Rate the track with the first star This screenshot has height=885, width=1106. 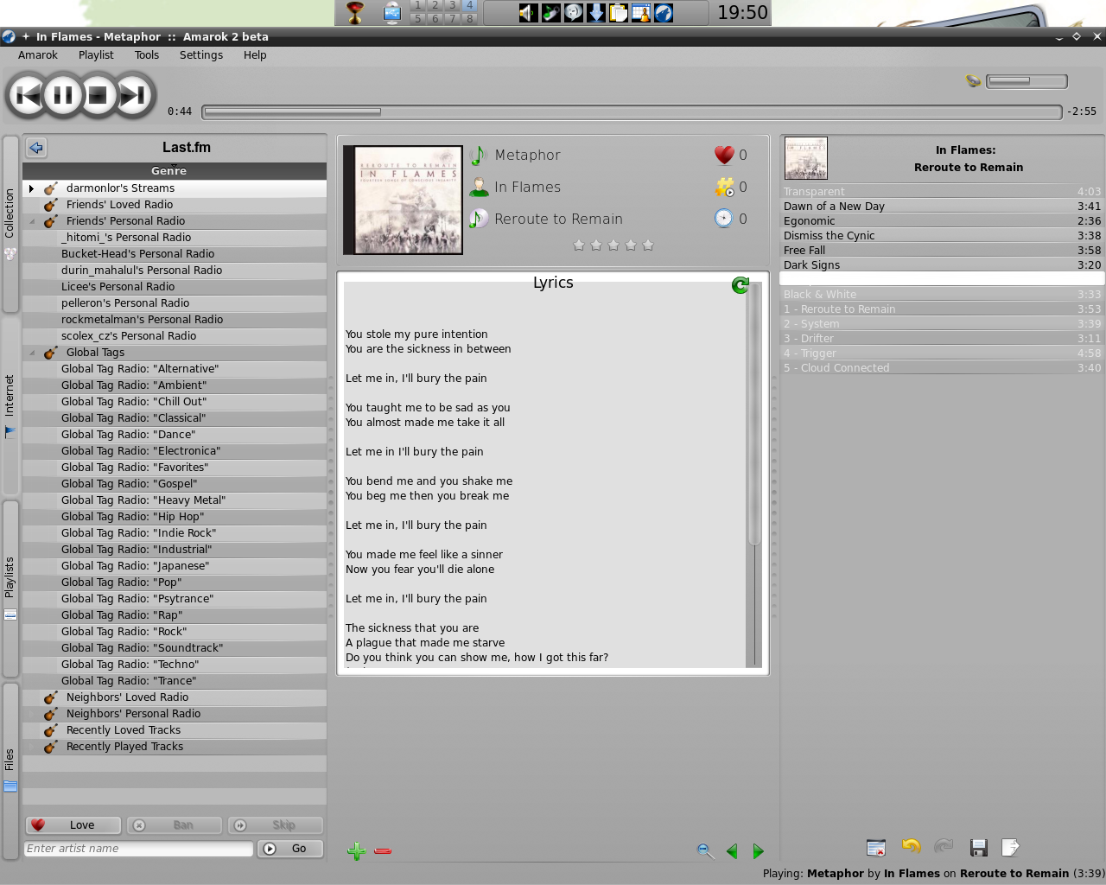[579, 245]
